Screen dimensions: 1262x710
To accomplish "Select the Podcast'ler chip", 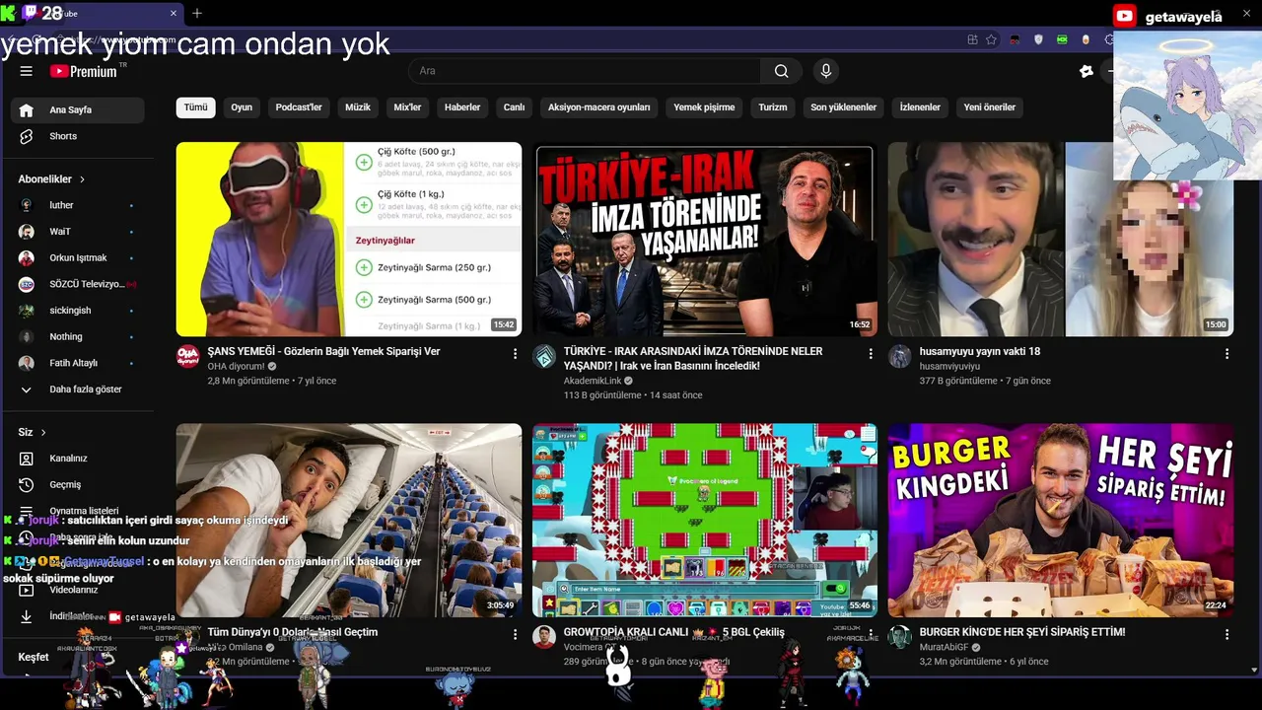I will pos(299,107).
